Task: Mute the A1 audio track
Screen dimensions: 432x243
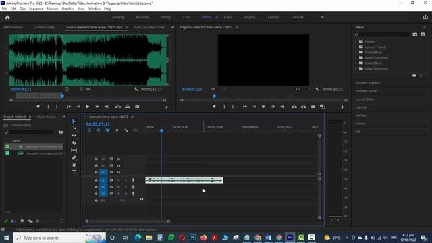Action: pos(119,180)
